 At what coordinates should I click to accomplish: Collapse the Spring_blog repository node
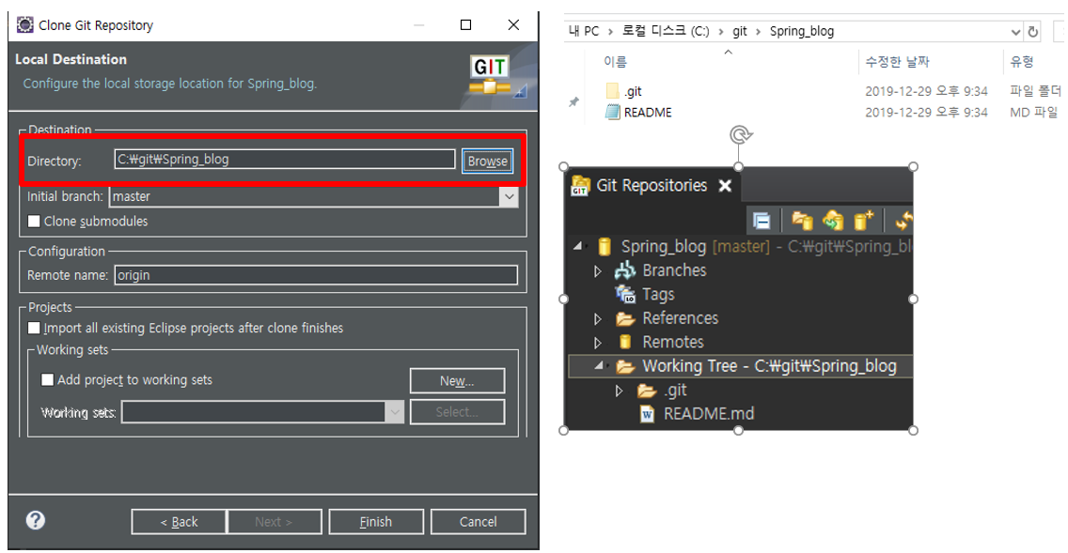pyautogui.click(x=577, y=246)
